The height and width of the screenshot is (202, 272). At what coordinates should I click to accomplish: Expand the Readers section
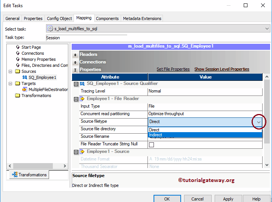[x=75, y=55]
